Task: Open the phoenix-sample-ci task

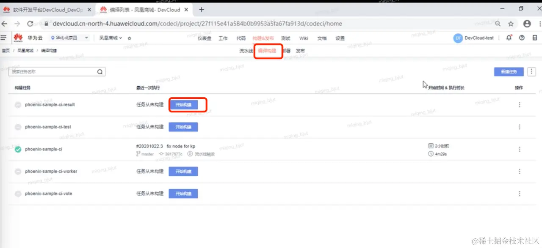Action: 43,149
